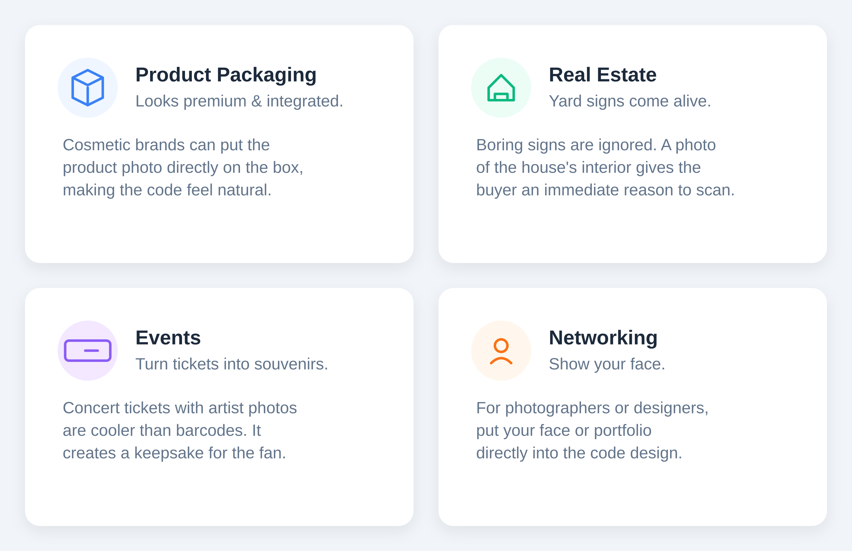Viewport: 852px width, 551px height.
Task: Click the orange person icon for Networking
Action: coord(501,350)
